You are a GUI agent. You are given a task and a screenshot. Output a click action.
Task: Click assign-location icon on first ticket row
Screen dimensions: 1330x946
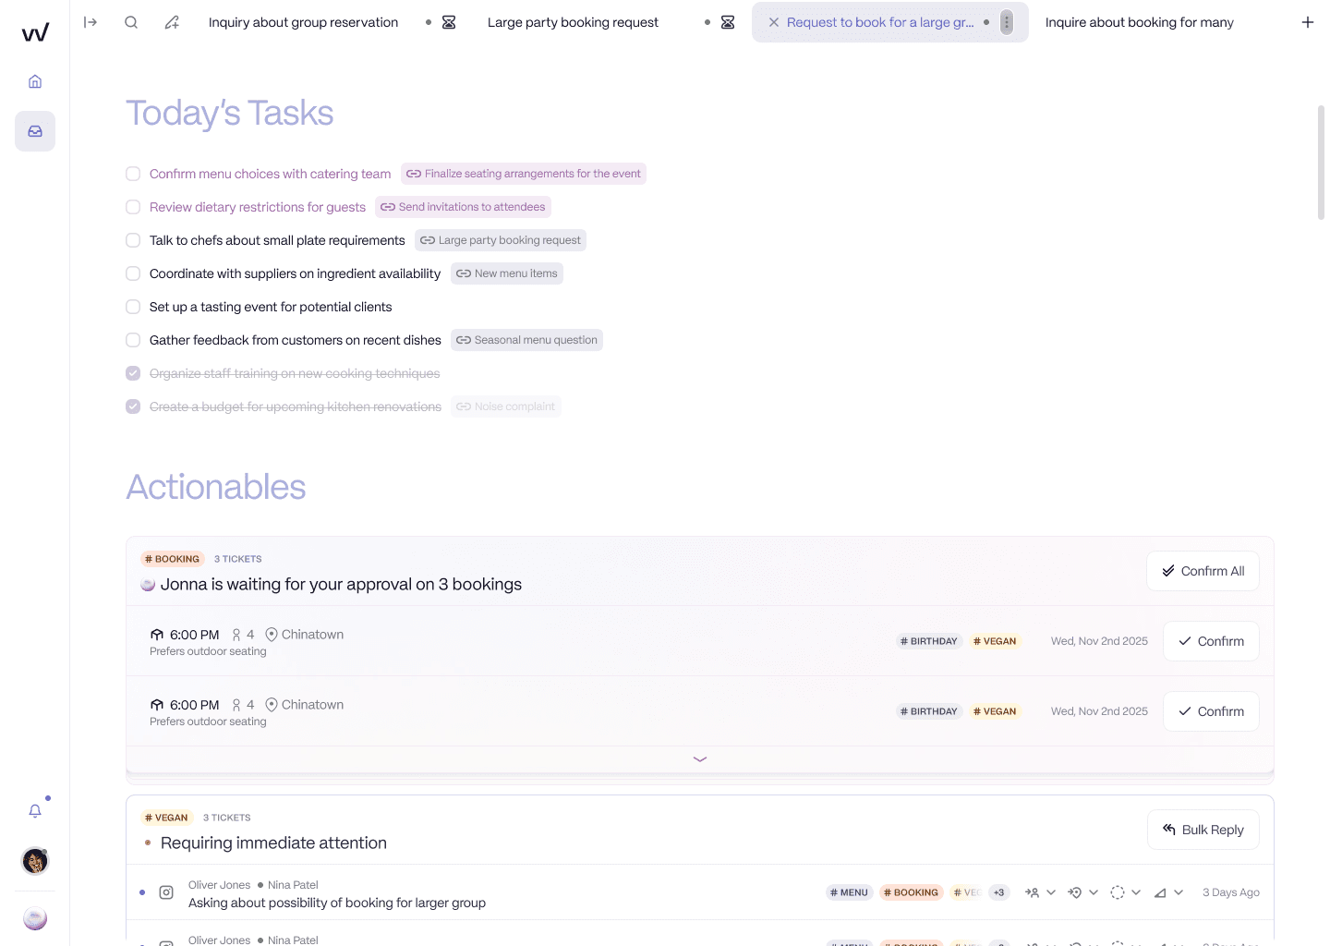pyautogui.click(x=1074, y=892)
